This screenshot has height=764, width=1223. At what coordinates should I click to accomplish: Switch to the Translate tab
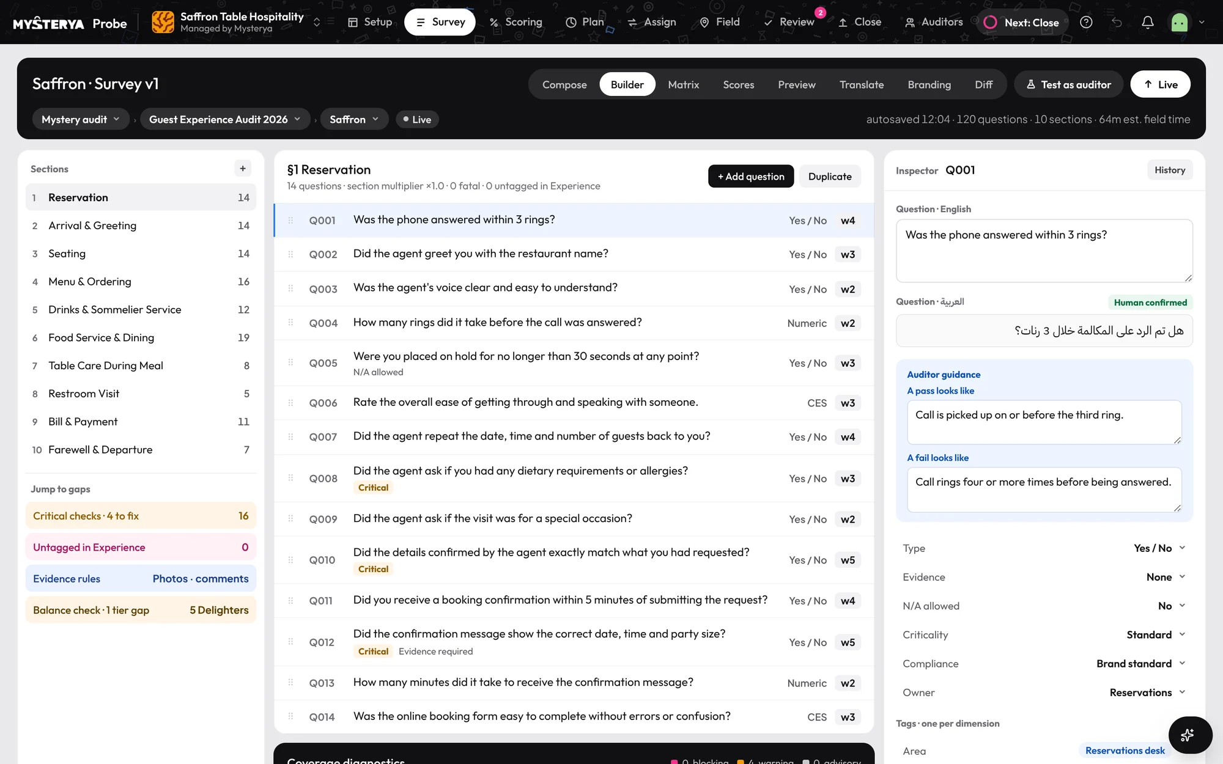pyautogui.click(x=861, y=84)
